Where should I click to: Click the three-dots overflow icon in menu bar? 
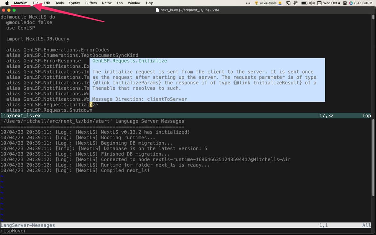248,3
